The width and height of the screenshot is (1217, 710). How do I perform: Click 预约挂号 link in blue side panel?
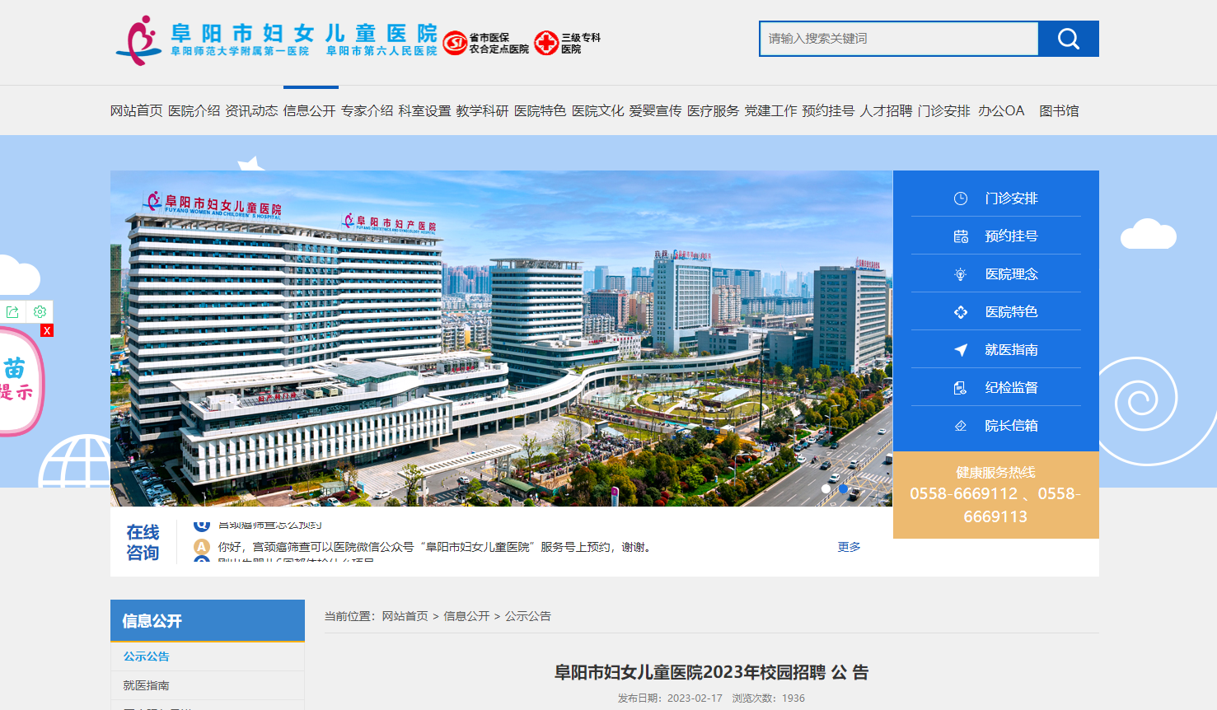click(x=1012, y=236)
